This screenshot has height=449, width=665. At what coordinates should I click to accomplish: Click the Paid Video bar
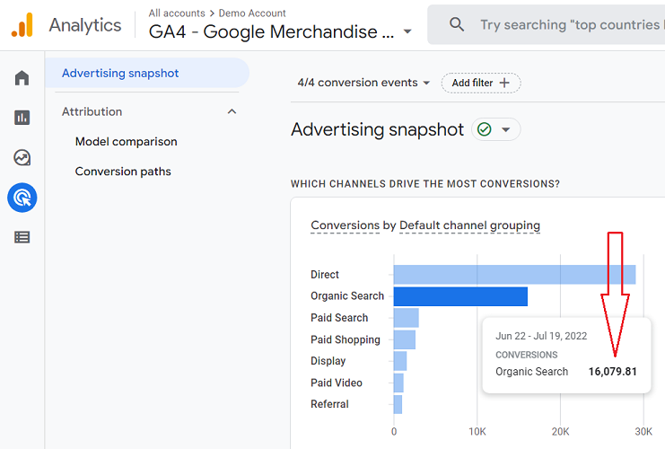398,383
